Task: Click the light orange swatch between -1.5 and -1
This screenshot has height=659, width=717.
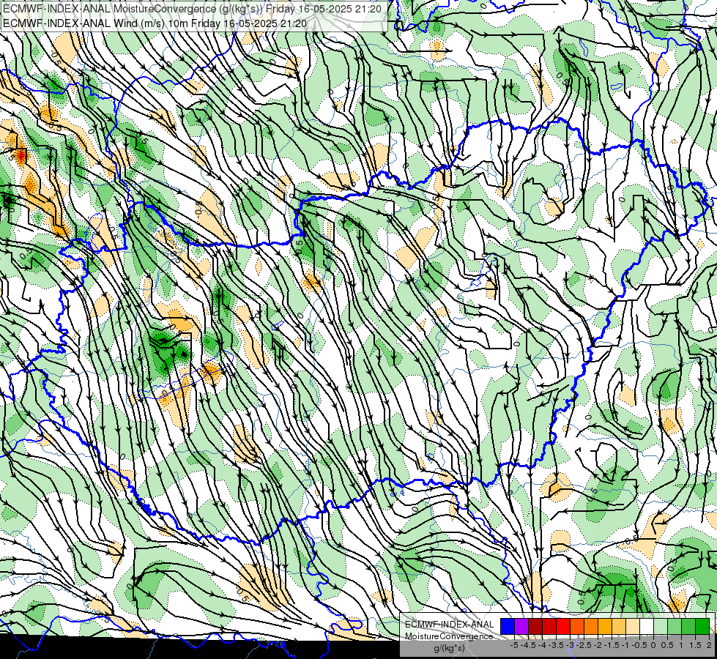Action: (619, 627)
